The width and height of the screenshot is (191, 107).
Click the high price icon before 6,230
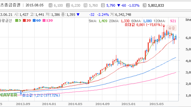click(68, 5)
